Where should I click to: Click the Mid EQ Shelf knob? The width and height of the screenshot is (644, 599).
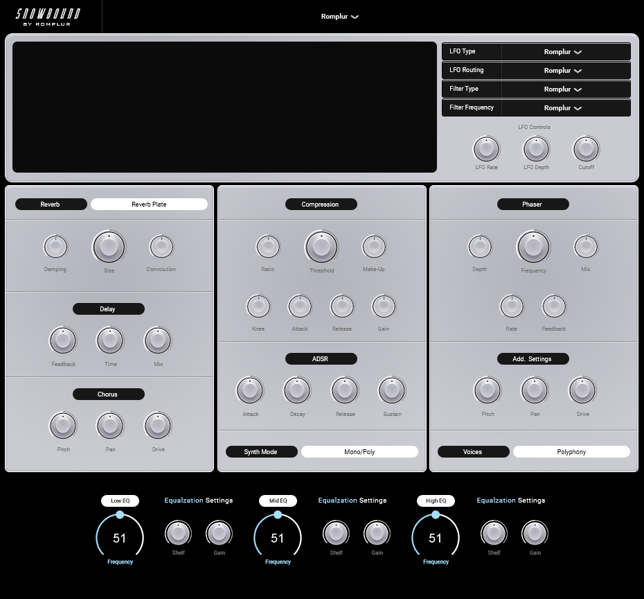point(336,534)
